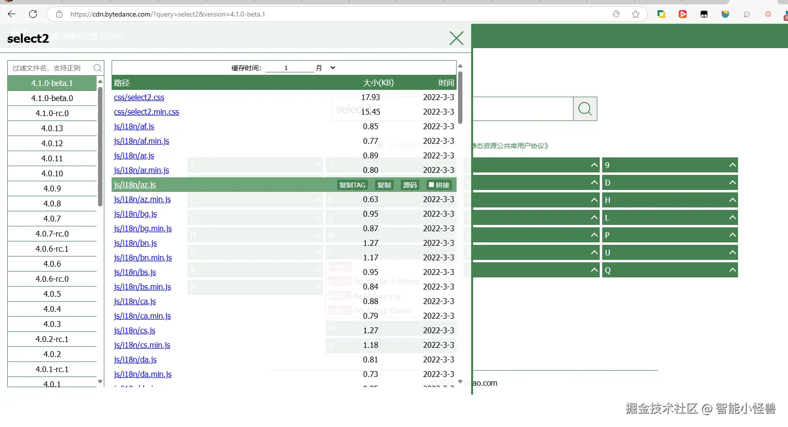
Task: Open the blue bowl extension icon
Action: 725,14
